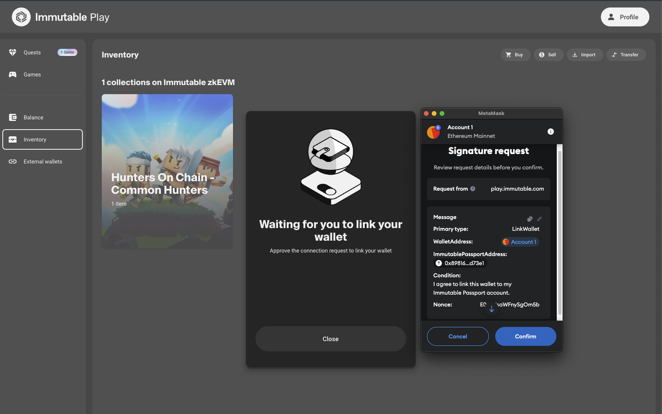Click the MetaMask Account 1 avatar
The height and width of the screenshot is (414, 662).
click(433, 132)
